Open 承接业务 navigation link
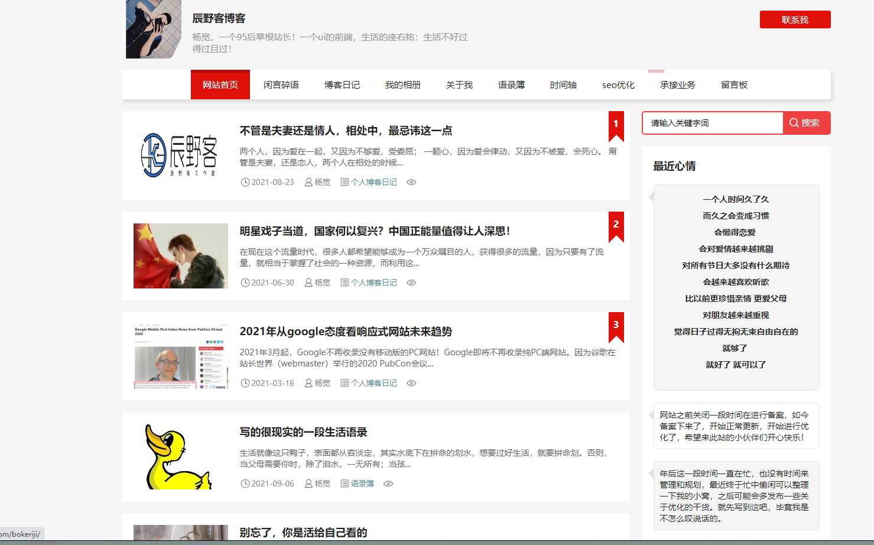This screenshot has height=545, width=874. [x=678, y=85]
